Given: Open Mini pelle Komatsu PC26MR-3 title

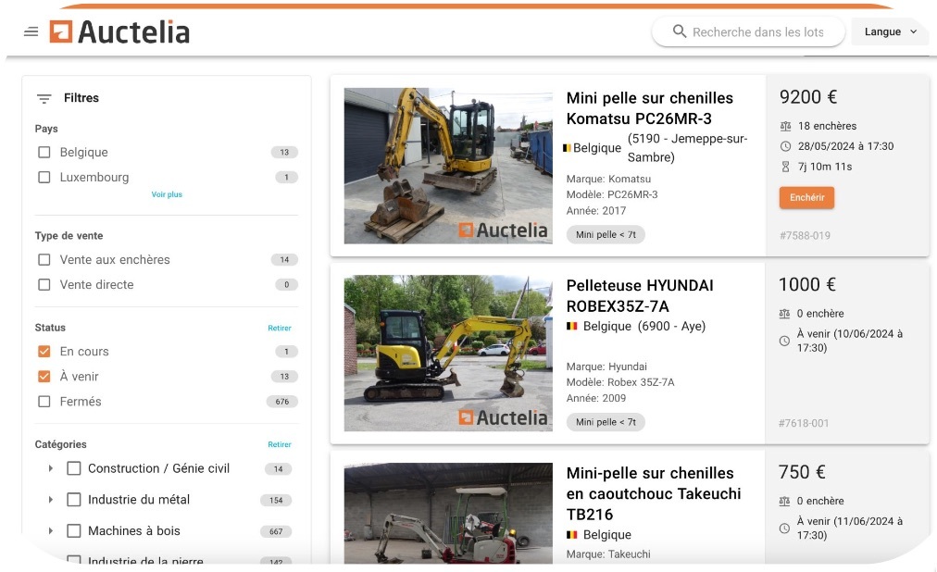Looking at the screenshot, I should coord(650,108).
